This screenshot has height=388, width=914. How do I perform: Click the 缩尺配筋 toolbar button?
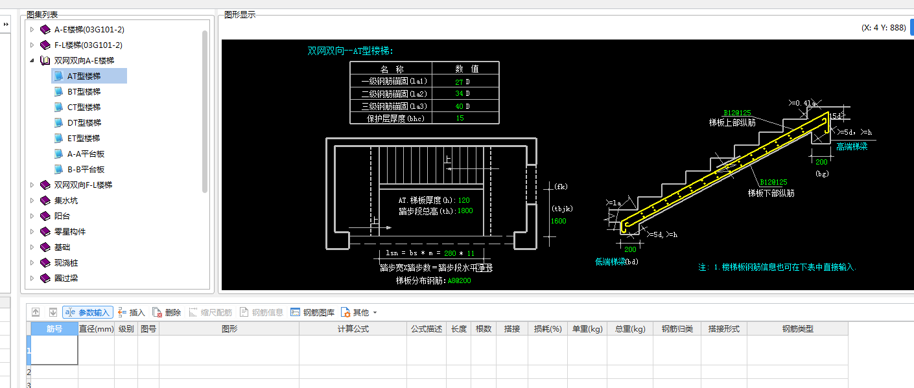211,312
